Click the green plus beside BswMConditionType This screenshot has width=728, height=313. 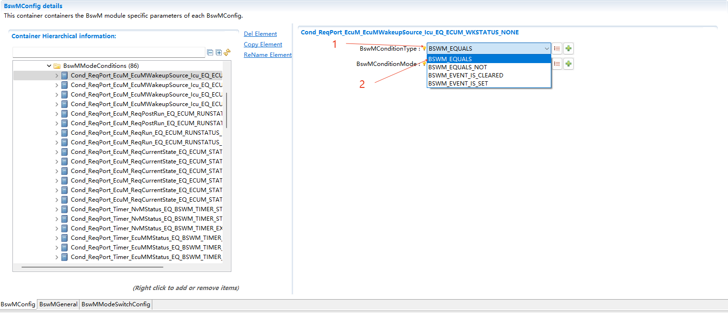[x=569, y=48]
